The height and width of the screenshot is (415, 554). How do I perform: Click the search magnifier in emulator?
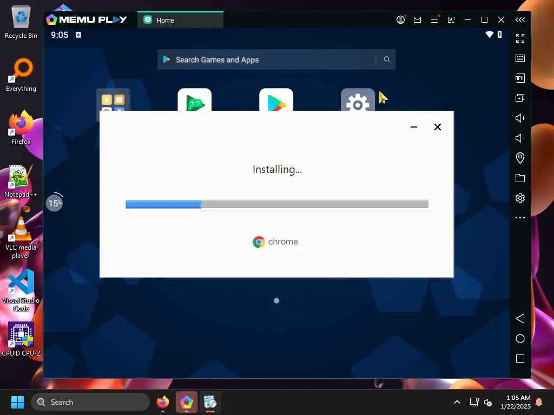[x=387, y=59]
